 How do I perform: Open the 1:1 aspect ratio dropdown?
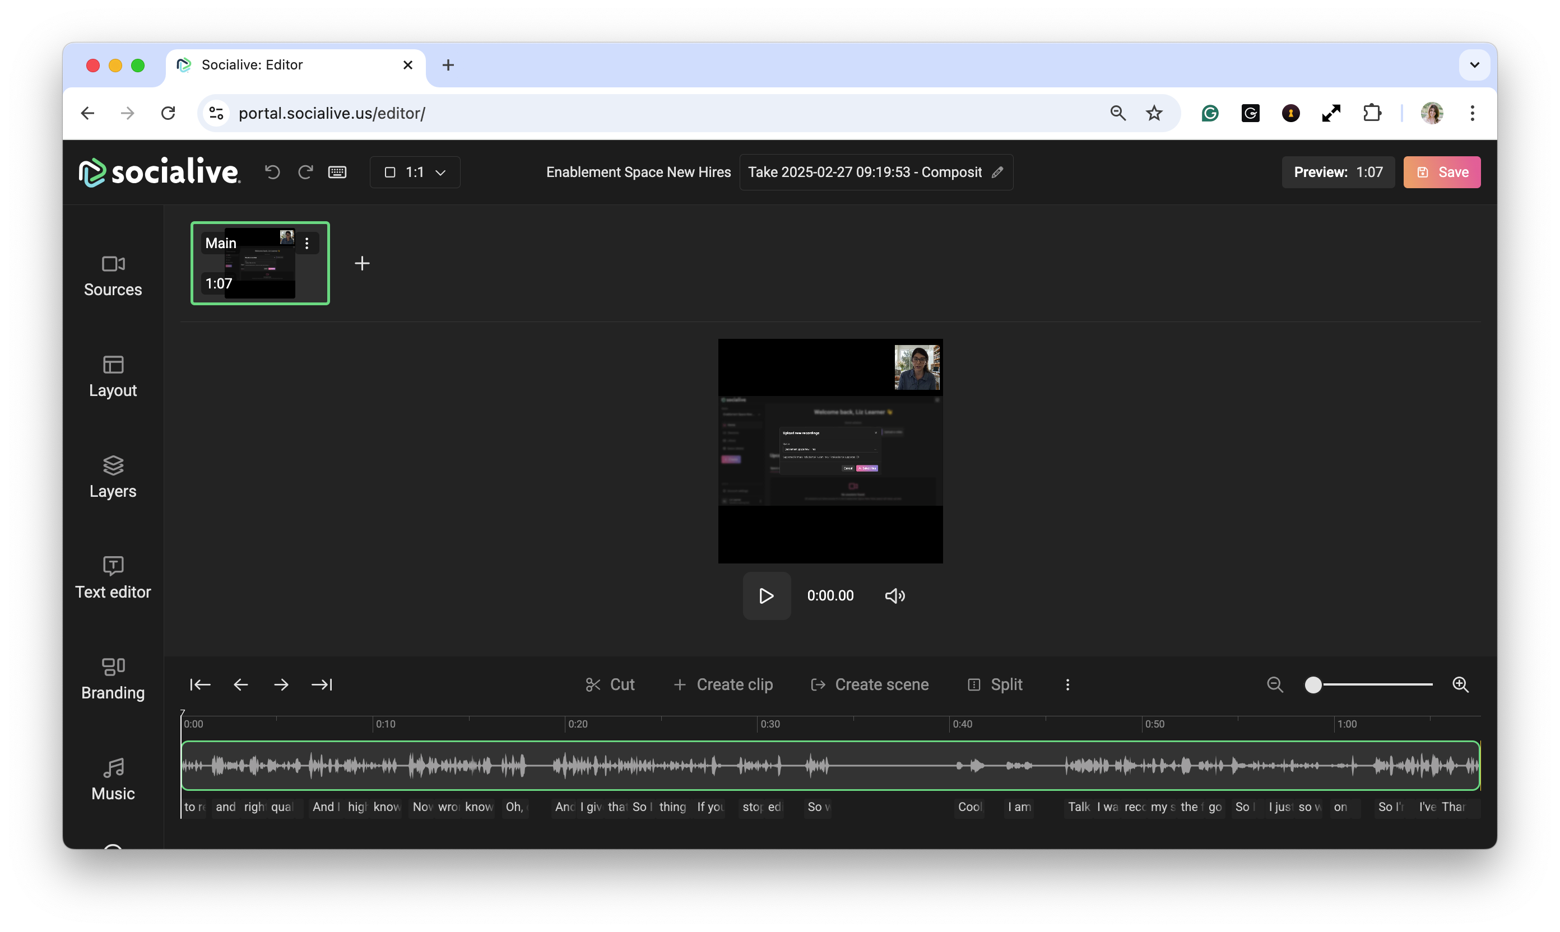tap(415, 172)
